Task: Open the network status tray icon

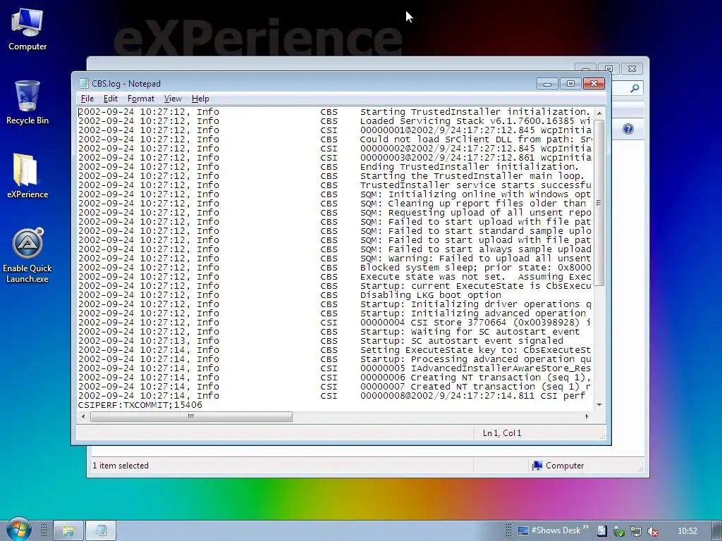Action: tap(636, 531)
